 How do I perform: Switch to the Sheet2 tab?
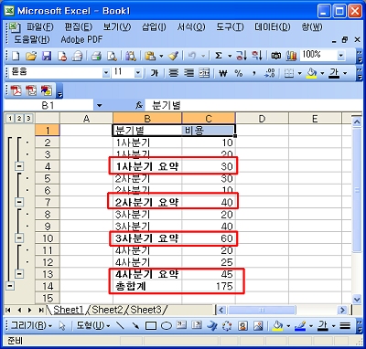coord(108,310)
